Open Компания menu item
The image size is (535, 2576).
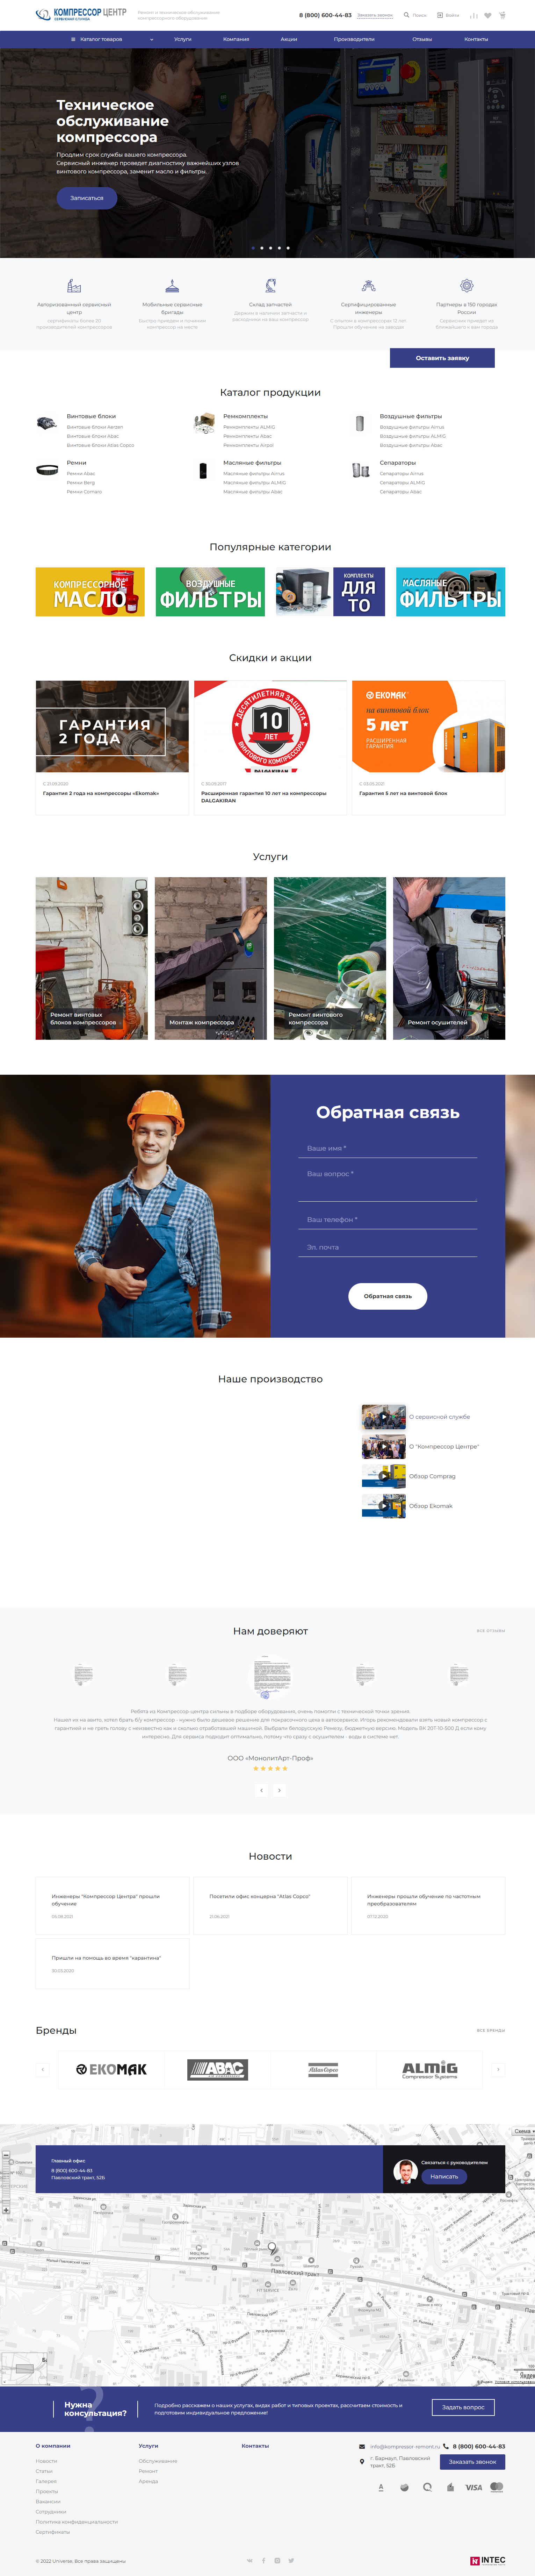click(x=236, y=39)
